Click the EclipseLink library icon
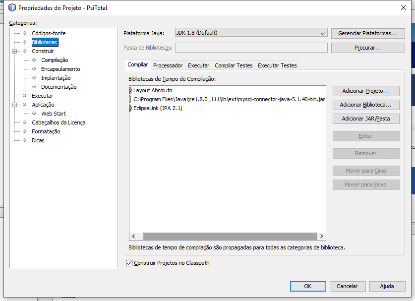This screenshot has height=301, width=415. pos(130,108)
